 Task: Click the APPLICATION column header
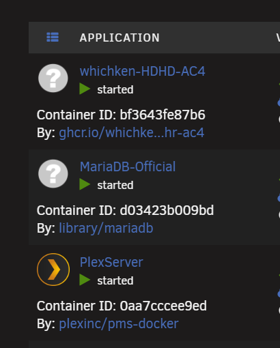tap(120, 38)
